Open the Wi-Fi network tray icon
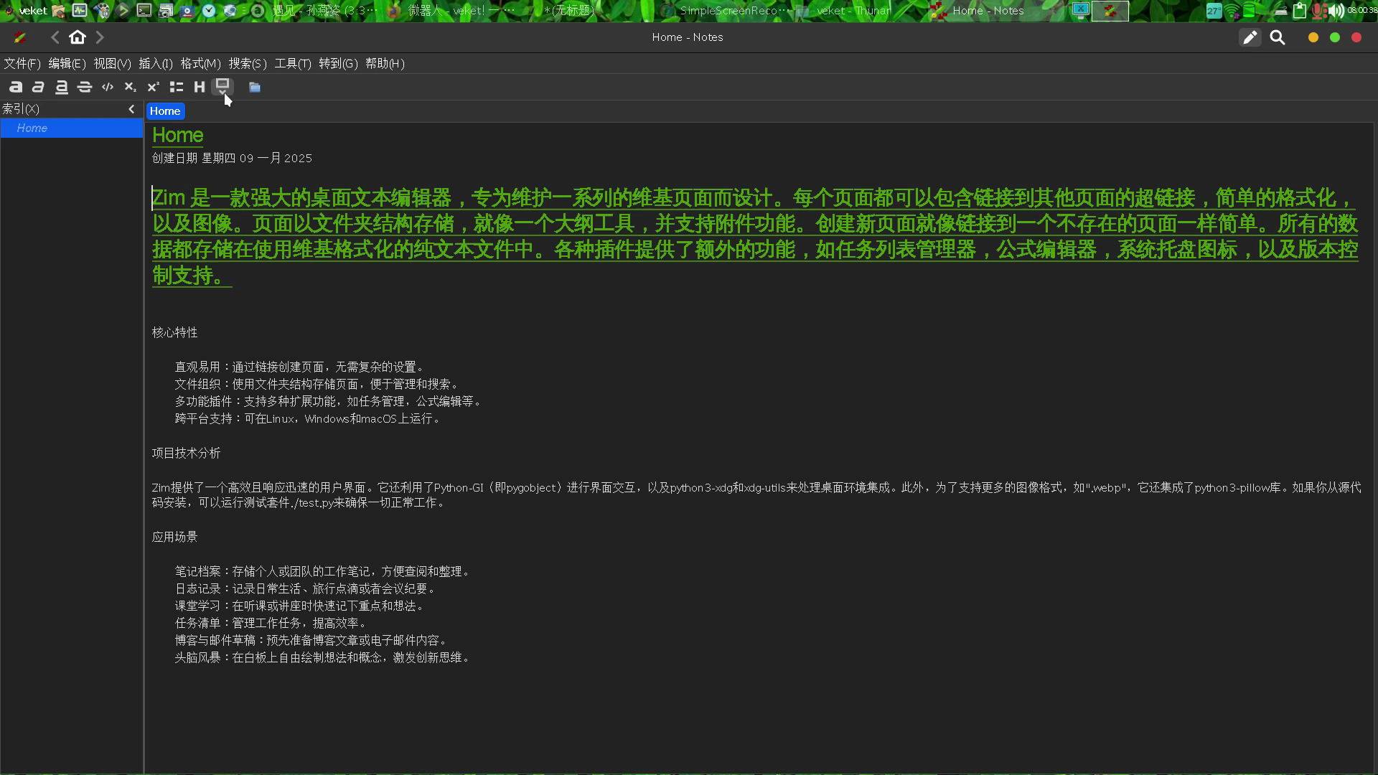This screenshot has height=775, width=1378. pyautogui.click(x=1232, y=11)
